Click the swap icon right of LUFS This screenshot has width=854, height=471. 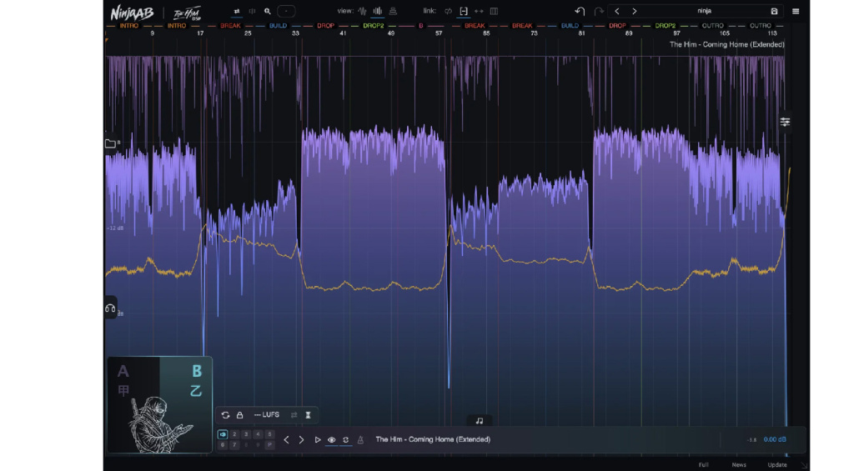(x=294, y=415)
